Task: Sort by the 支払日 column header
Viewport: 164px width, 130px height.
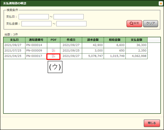Action: click(x=14, y=40)
